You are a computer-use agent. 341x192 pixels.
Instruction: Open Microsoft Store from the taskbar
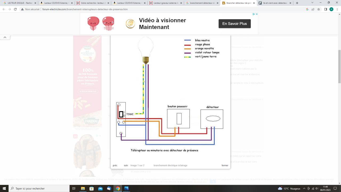91,189
